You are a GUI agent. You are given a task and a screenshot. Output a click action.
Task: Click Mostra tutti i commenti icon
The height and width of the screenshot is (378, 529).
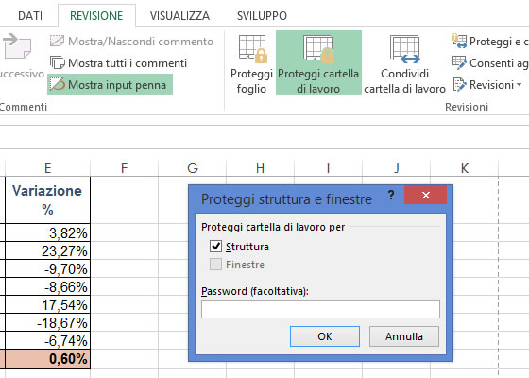58,62
